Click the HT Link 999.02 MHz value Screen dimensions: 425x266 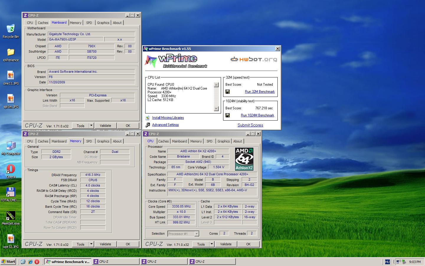point(181,222)
